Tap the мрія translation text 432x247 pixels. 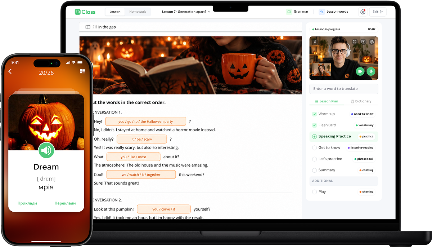point(46,188)
